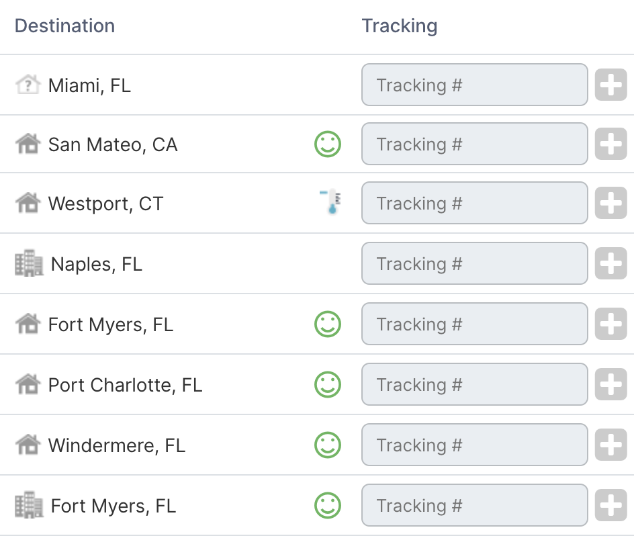This screenshot has height=536, width=634.
Task: Click the house icon beside Port Charlotte, FL
Action: point(28,384)
